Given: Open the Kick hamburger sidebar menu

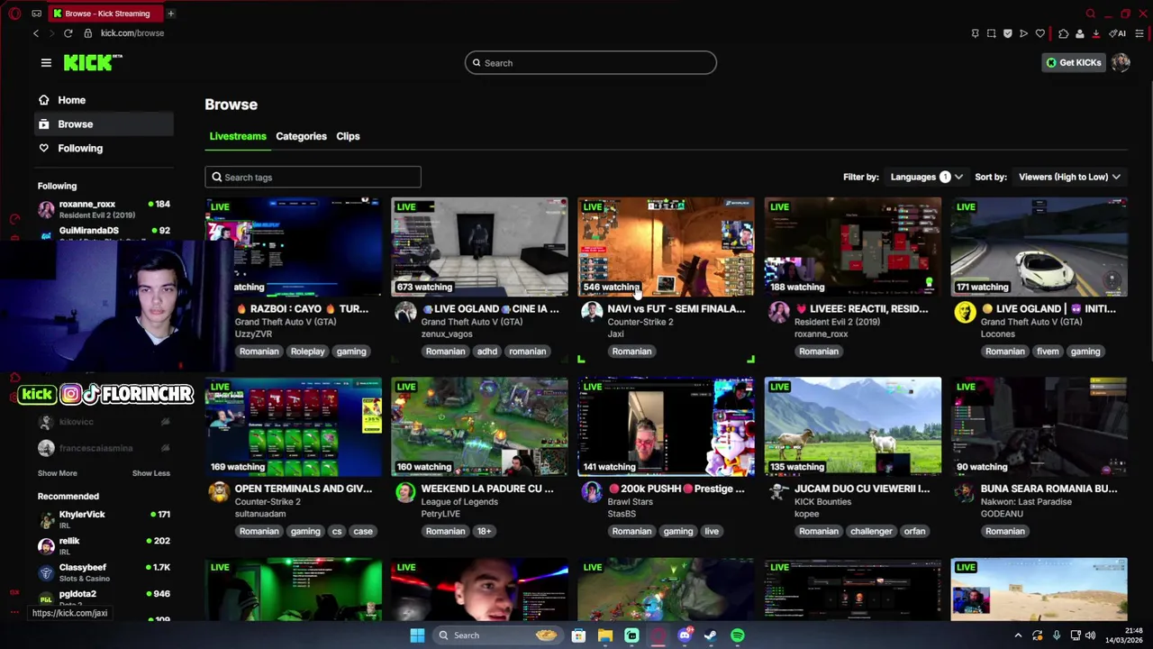Looking at the screenshot, I should [x=46, y=62].
